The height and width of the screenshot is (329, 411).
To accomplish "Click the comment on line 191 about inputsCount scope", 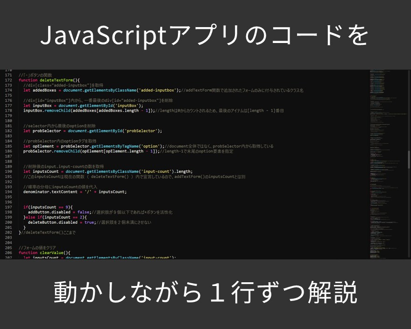I will coord(134,177).
